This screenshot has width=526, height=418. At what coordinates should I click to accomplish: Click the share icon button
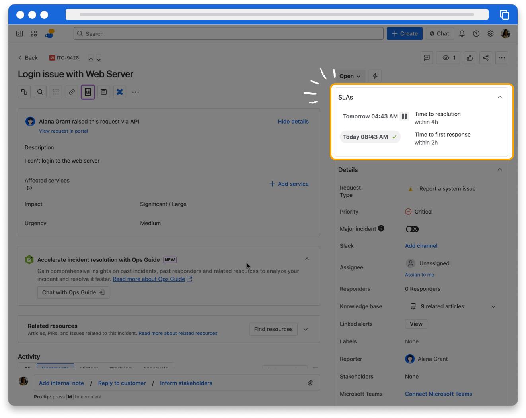point(486,58)
